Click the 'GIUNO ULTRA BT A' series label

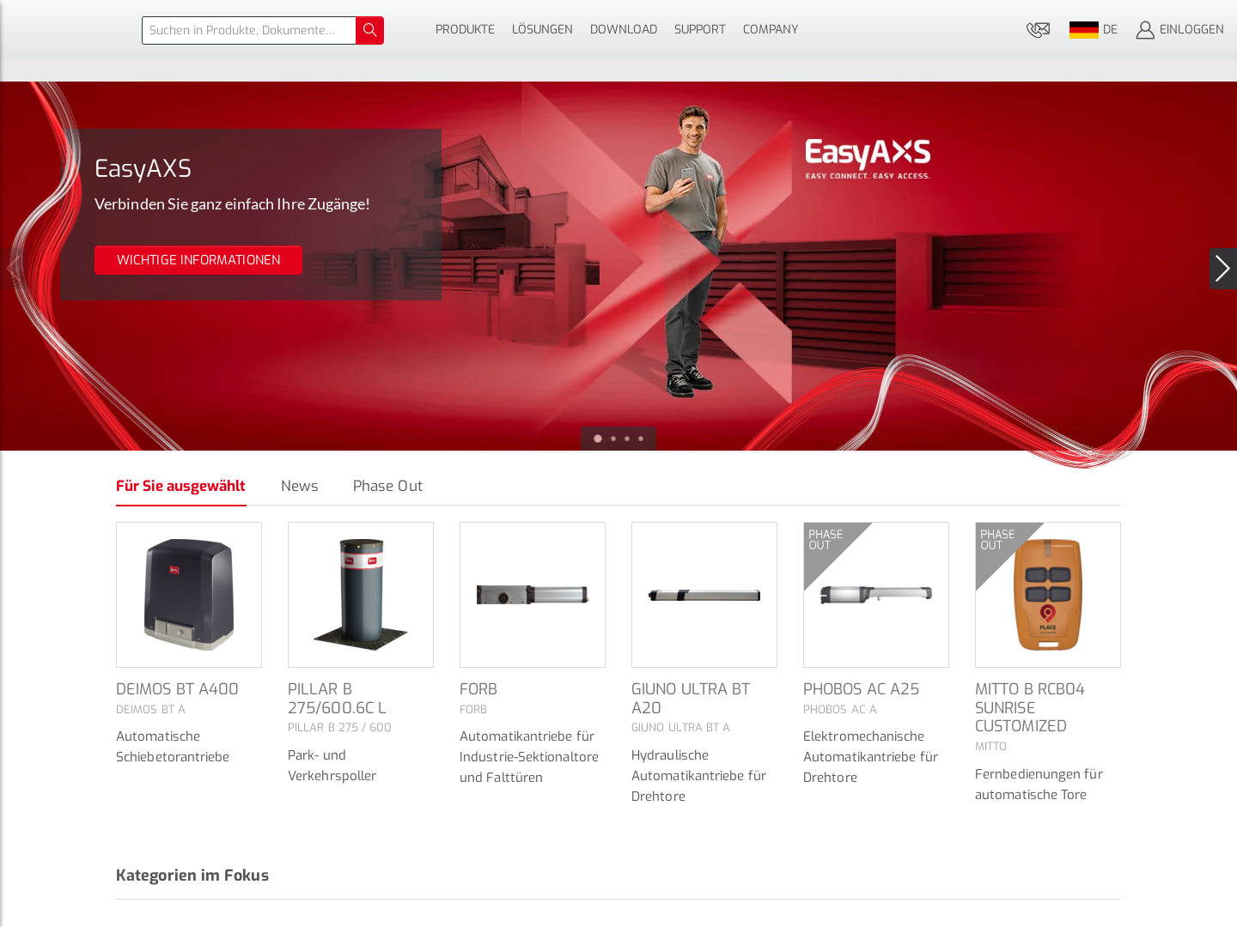coord(680,728)
